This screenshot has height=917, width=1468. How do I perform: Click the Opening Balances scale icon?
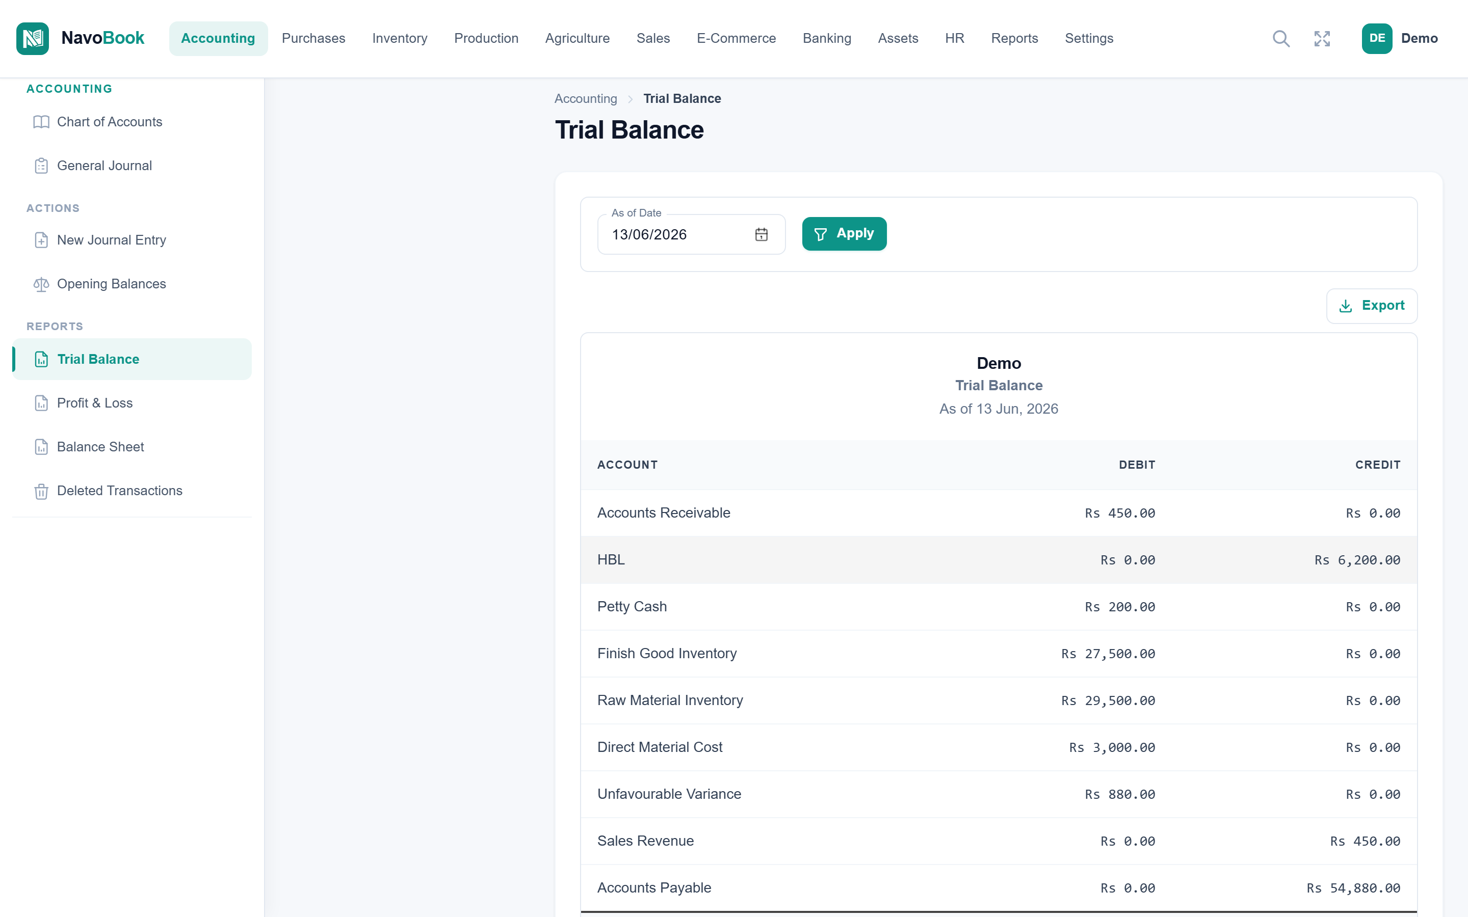click(x=41, y=284)
